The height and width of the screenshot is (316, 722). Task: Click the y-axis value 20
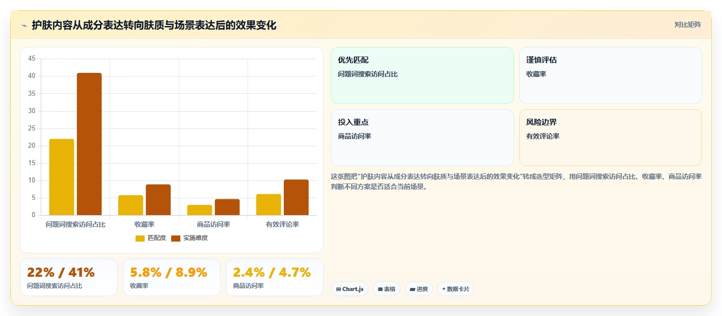(32, 146)
